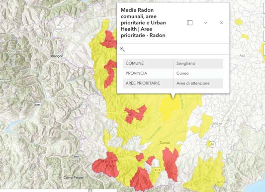Select the highlighted Savigliano yellow area
The image size is (265, 192).
point(170,108)
